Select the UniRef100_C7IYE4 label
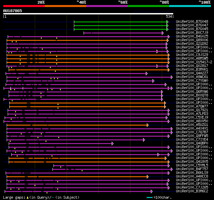The height and width of the screenshot is (200, 214). pos(192,140)
